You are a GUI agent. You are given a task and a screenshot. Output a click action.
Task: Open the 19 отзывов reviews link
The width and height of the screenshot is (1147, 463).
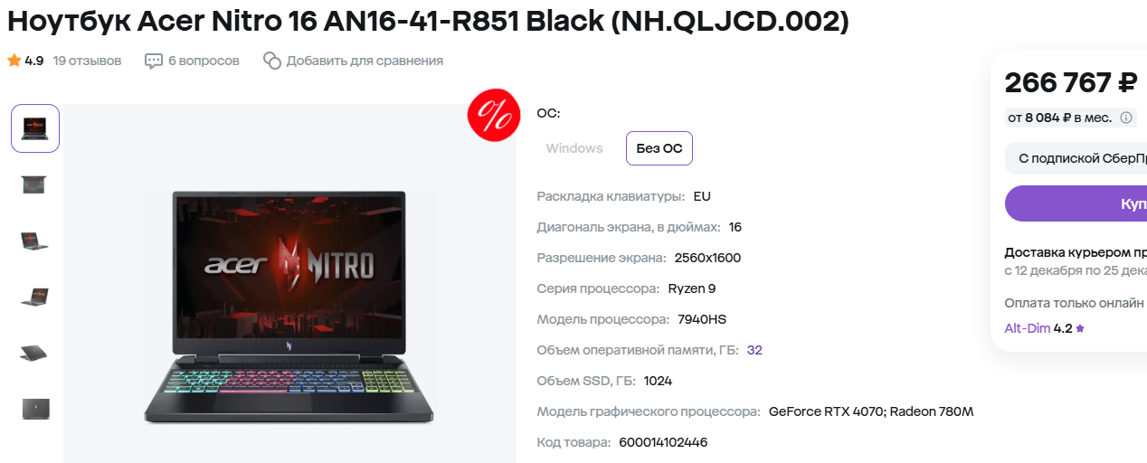[x=88, y=61]
